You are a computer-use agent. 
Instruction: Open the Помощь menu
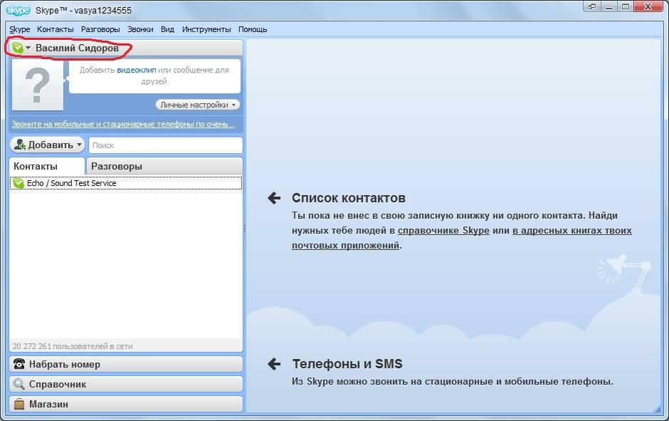tap(253, 29)
